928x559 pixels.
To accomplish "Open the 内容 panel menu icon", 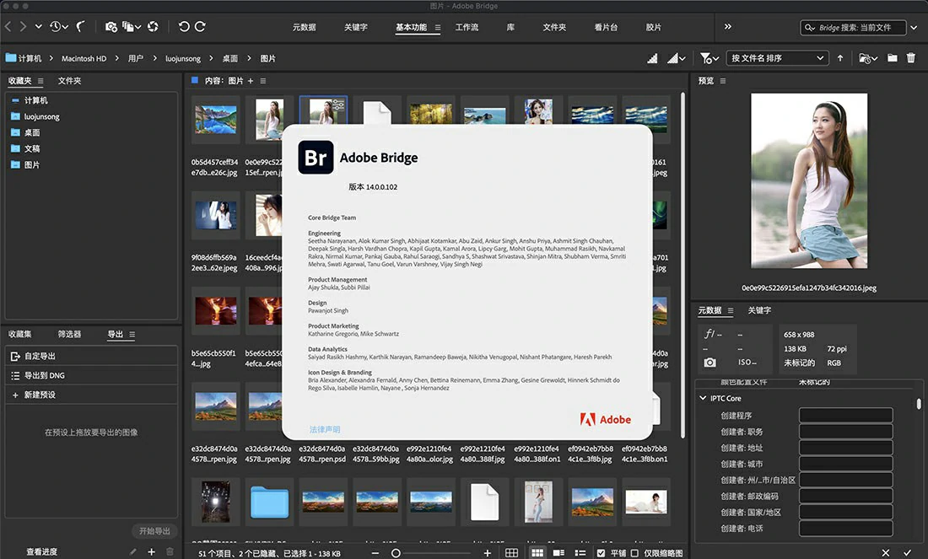I will click(x=262, y=81).
